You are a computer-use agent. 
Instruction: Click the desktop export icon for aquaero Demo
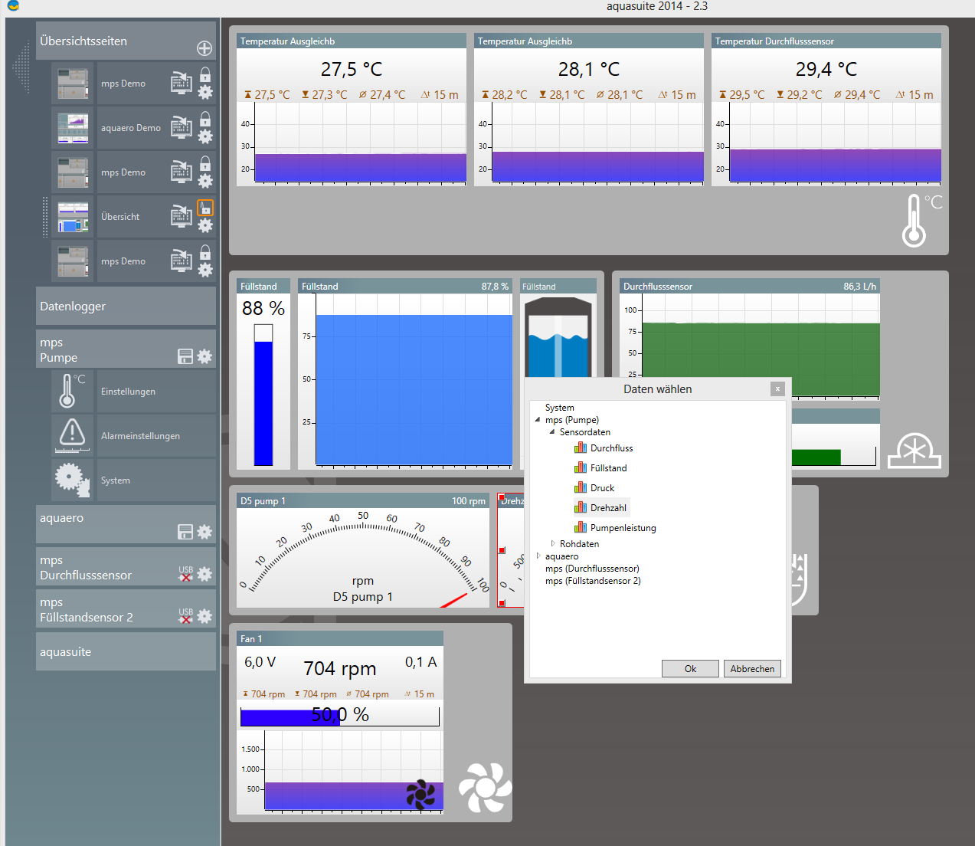pos(181,127)
